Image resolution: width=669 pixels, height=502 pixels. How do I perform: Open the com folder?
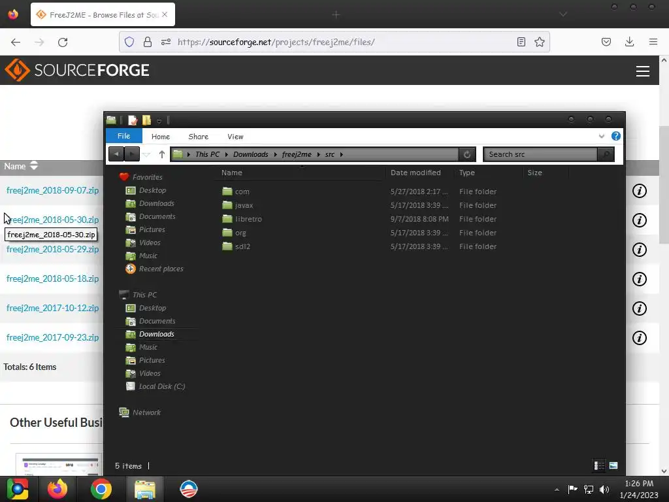point(242,192)
